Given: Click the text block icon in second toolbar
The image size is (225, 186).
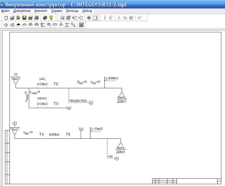Looking at the screenshot, I should [81, 25].
